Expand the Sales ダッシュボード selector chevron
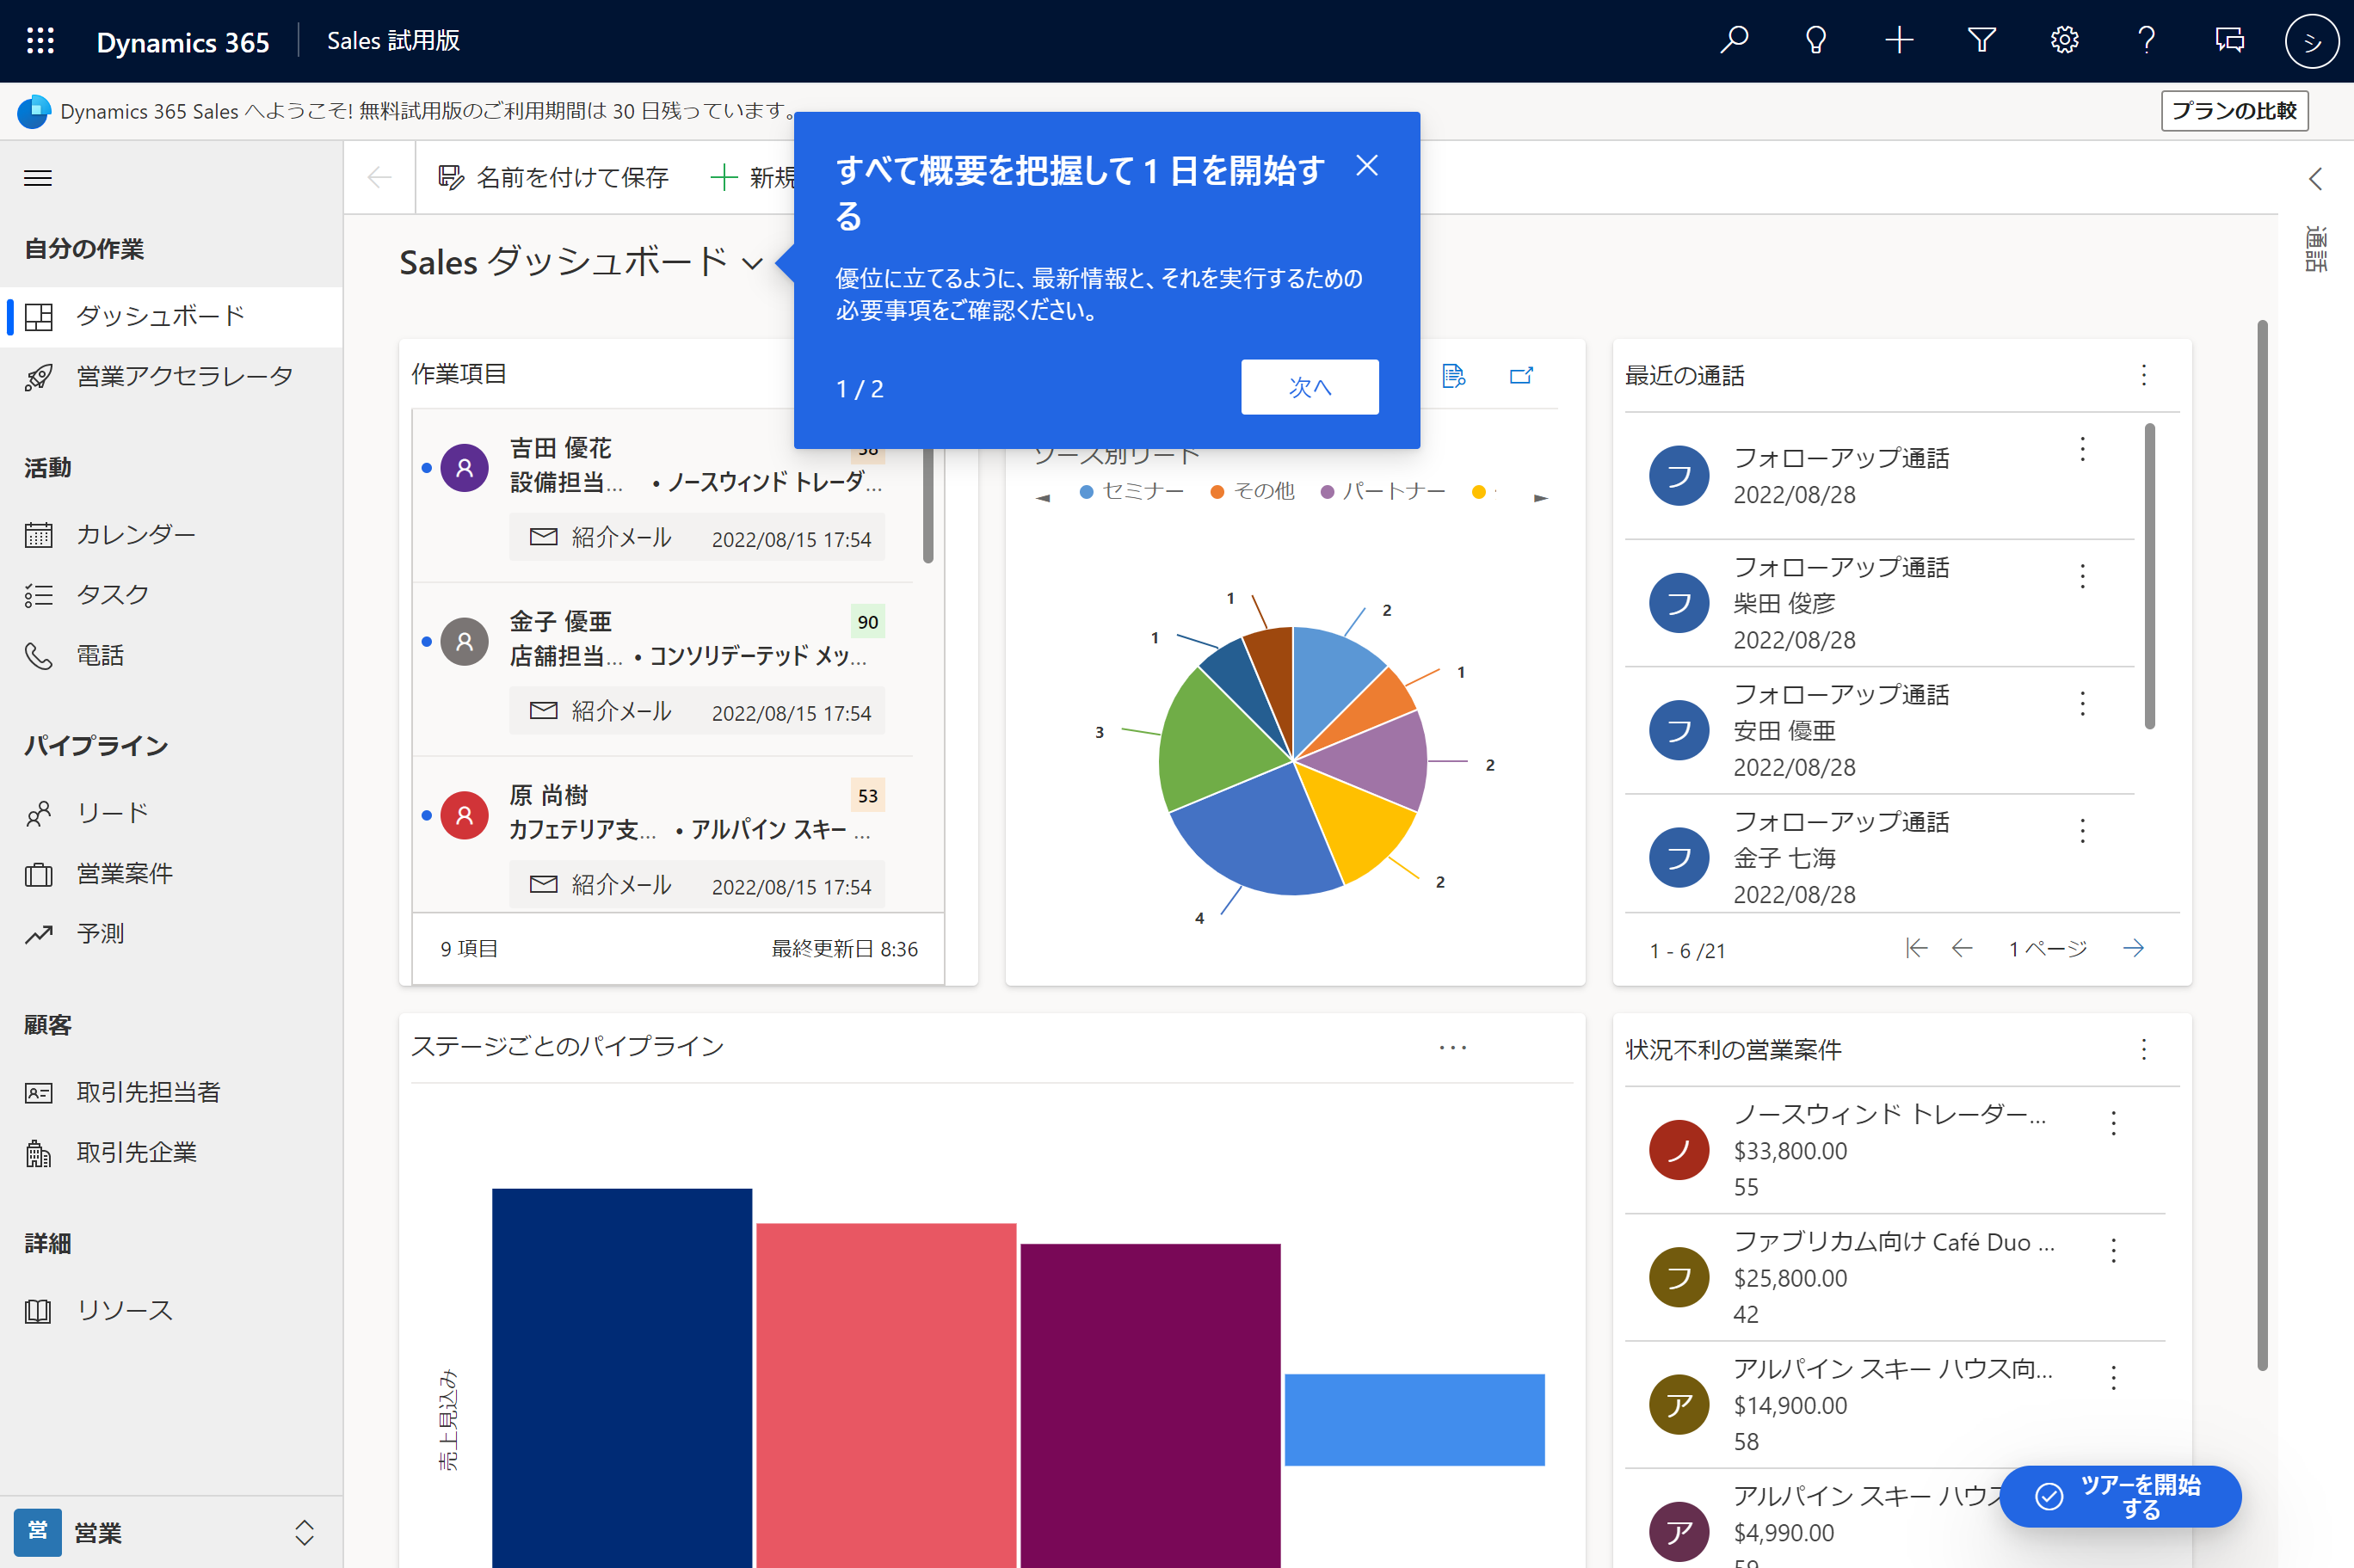Screen dimensions: 2354x1568 (752, 264)
